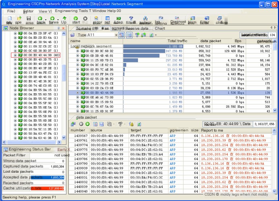Click the padlock icon in data packet toolbar
The height and width of the screenshot is (201, 279).
pos(131,124)
